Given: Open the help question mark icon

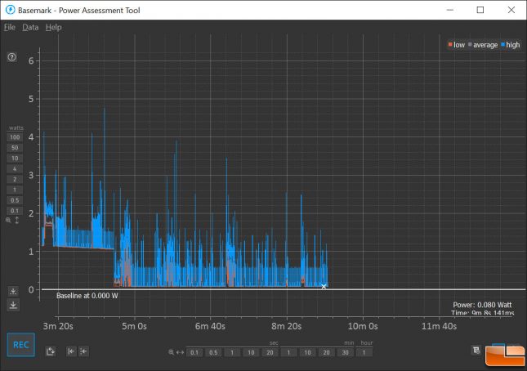Looking at the screenshot, I should [11, 57].
